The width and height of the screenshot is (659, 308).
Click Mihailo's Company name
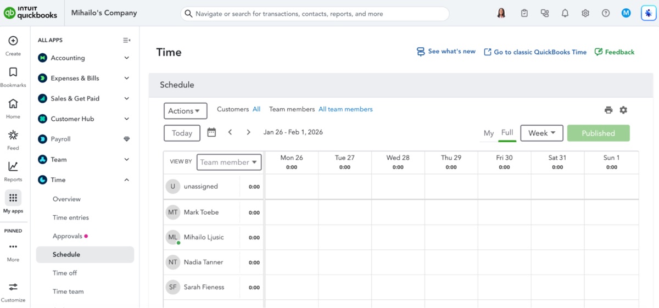click(104, 13)
